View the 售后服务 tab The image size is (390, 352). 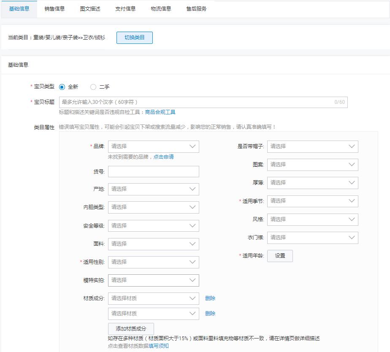point(195,8)
